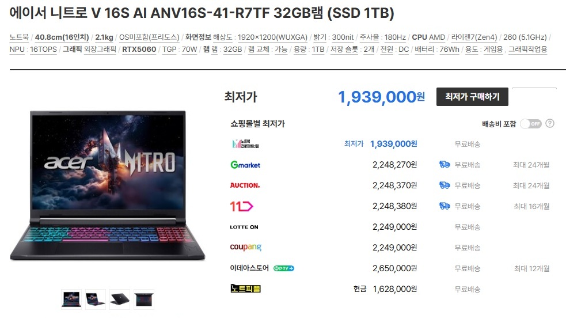The image size is (566, 334).
Task: Click the Auction shop logo
Action: click(x=245, y=185)
